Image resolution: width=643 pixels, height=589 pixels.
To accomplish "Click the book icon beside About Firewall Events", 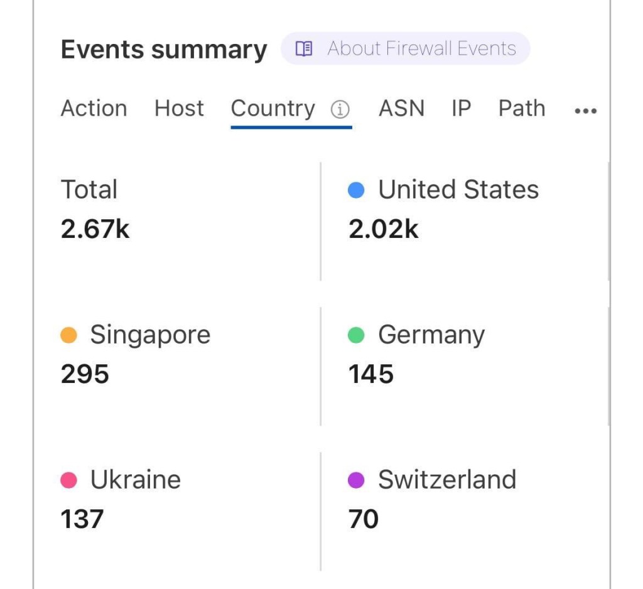I will click(304, 49).
